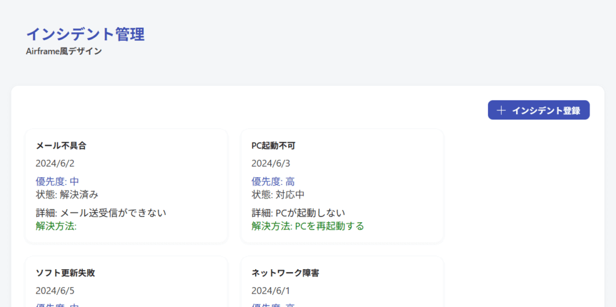Open the メール不具合 incident card title

coord(61,145)
